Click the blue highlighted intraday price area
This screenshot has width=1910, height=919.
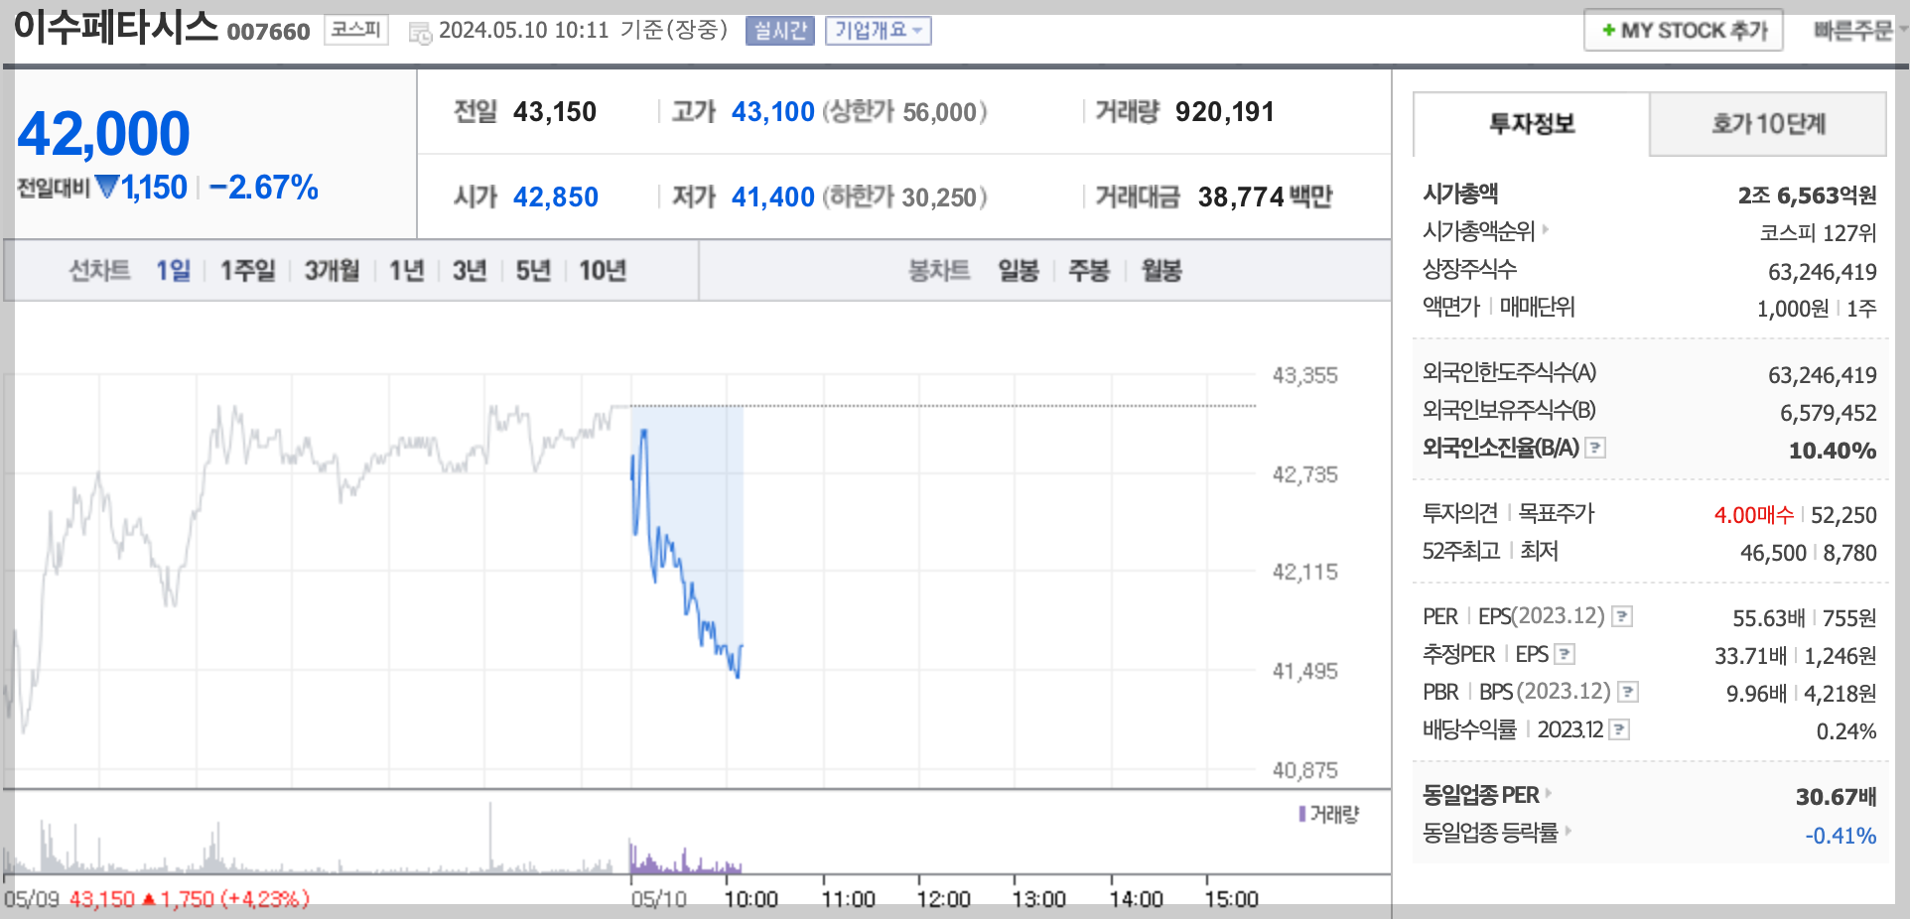point(687,541)
